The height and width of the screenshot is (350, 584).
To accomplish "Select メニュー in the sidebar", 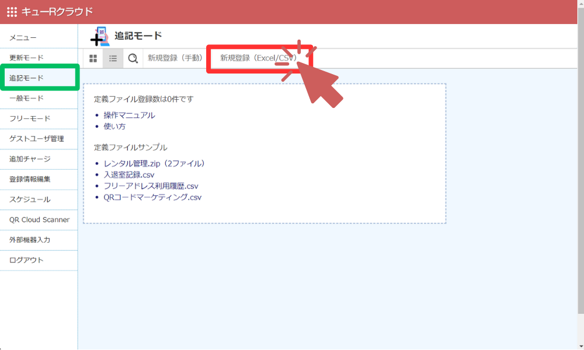I will click(39, 37).
